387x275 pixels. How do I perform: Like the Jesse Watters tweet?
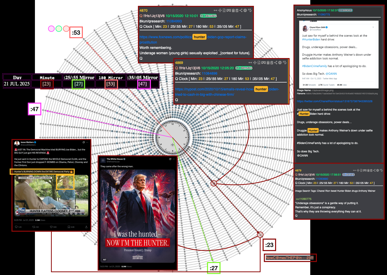51,227
